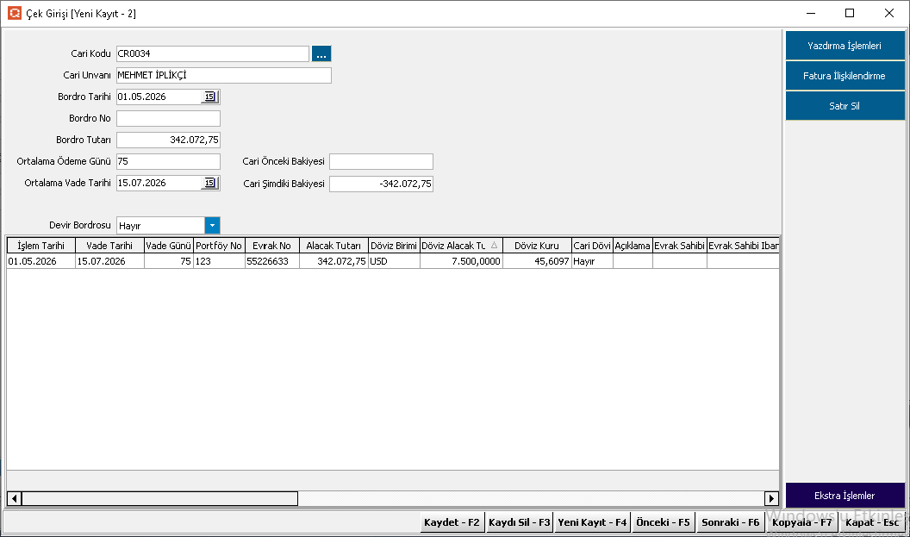
Task: Open the Ortalama Vade Tarihi calendar picker
Action: pyautogui.click(x=210, y=183)
